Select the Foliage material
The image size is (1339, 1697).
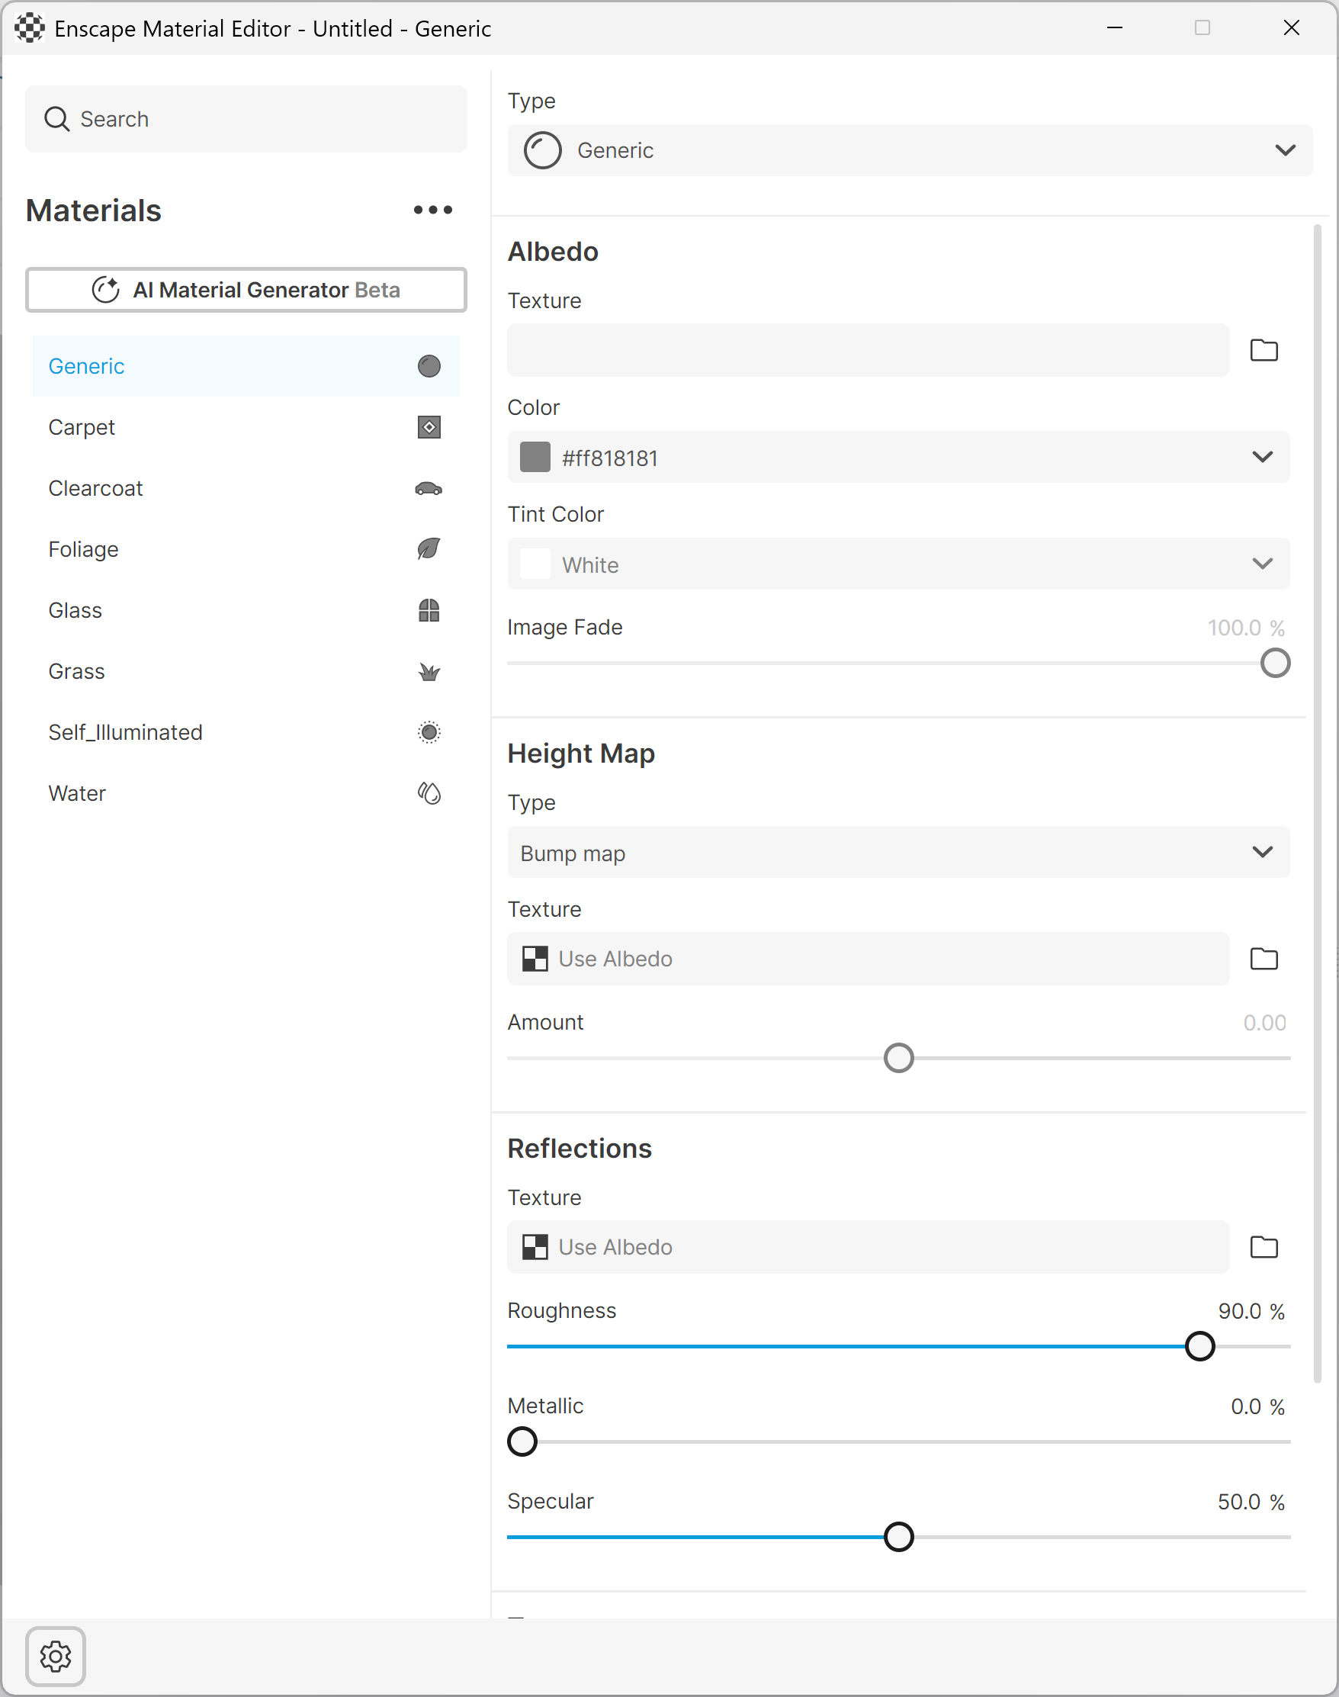pos(246,549)
